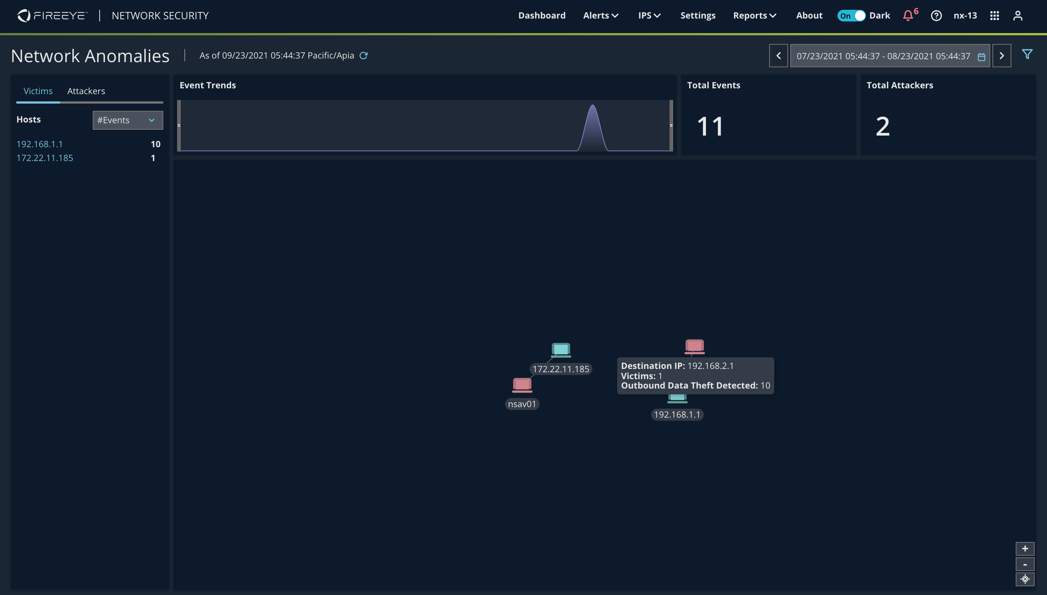Click the FireEye logo
This screenshot has height=595, width=1047.
point(52,16)
